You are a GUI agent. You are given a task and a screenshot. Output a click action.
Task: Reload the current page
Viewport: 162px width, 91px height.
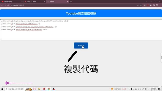click(x=8, y=5)
